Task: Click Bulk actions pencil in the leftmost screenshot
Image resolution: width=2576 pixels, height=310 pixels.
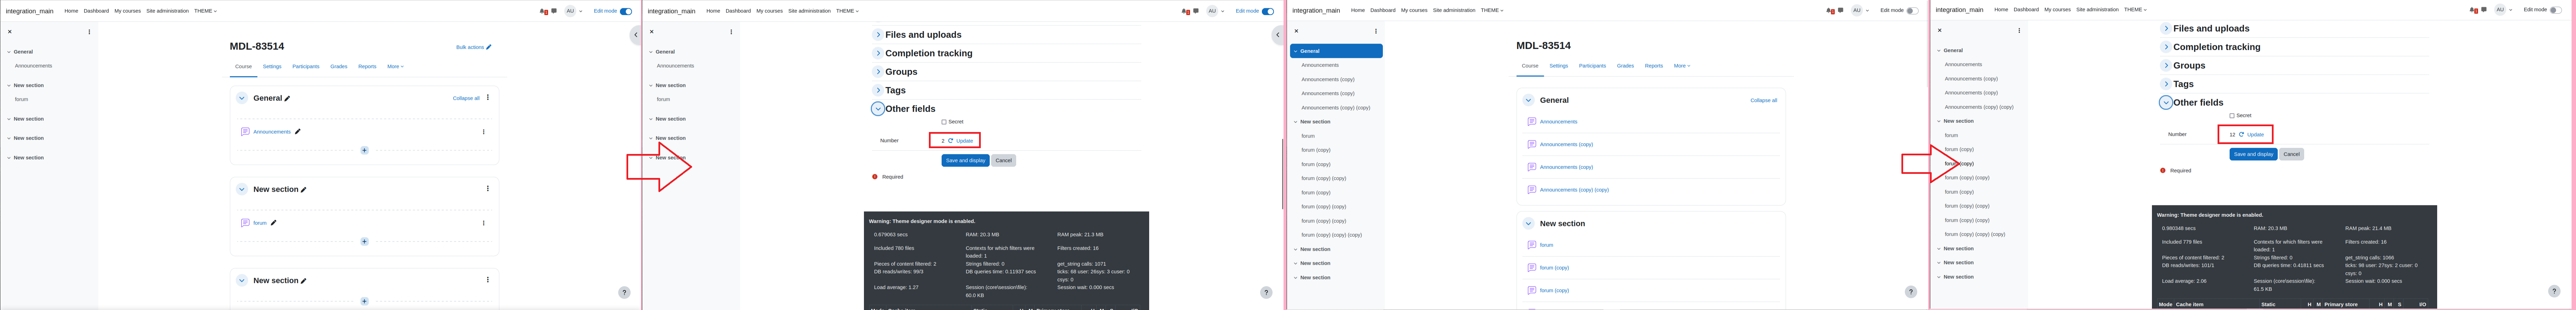Action: tap(489, 47)
